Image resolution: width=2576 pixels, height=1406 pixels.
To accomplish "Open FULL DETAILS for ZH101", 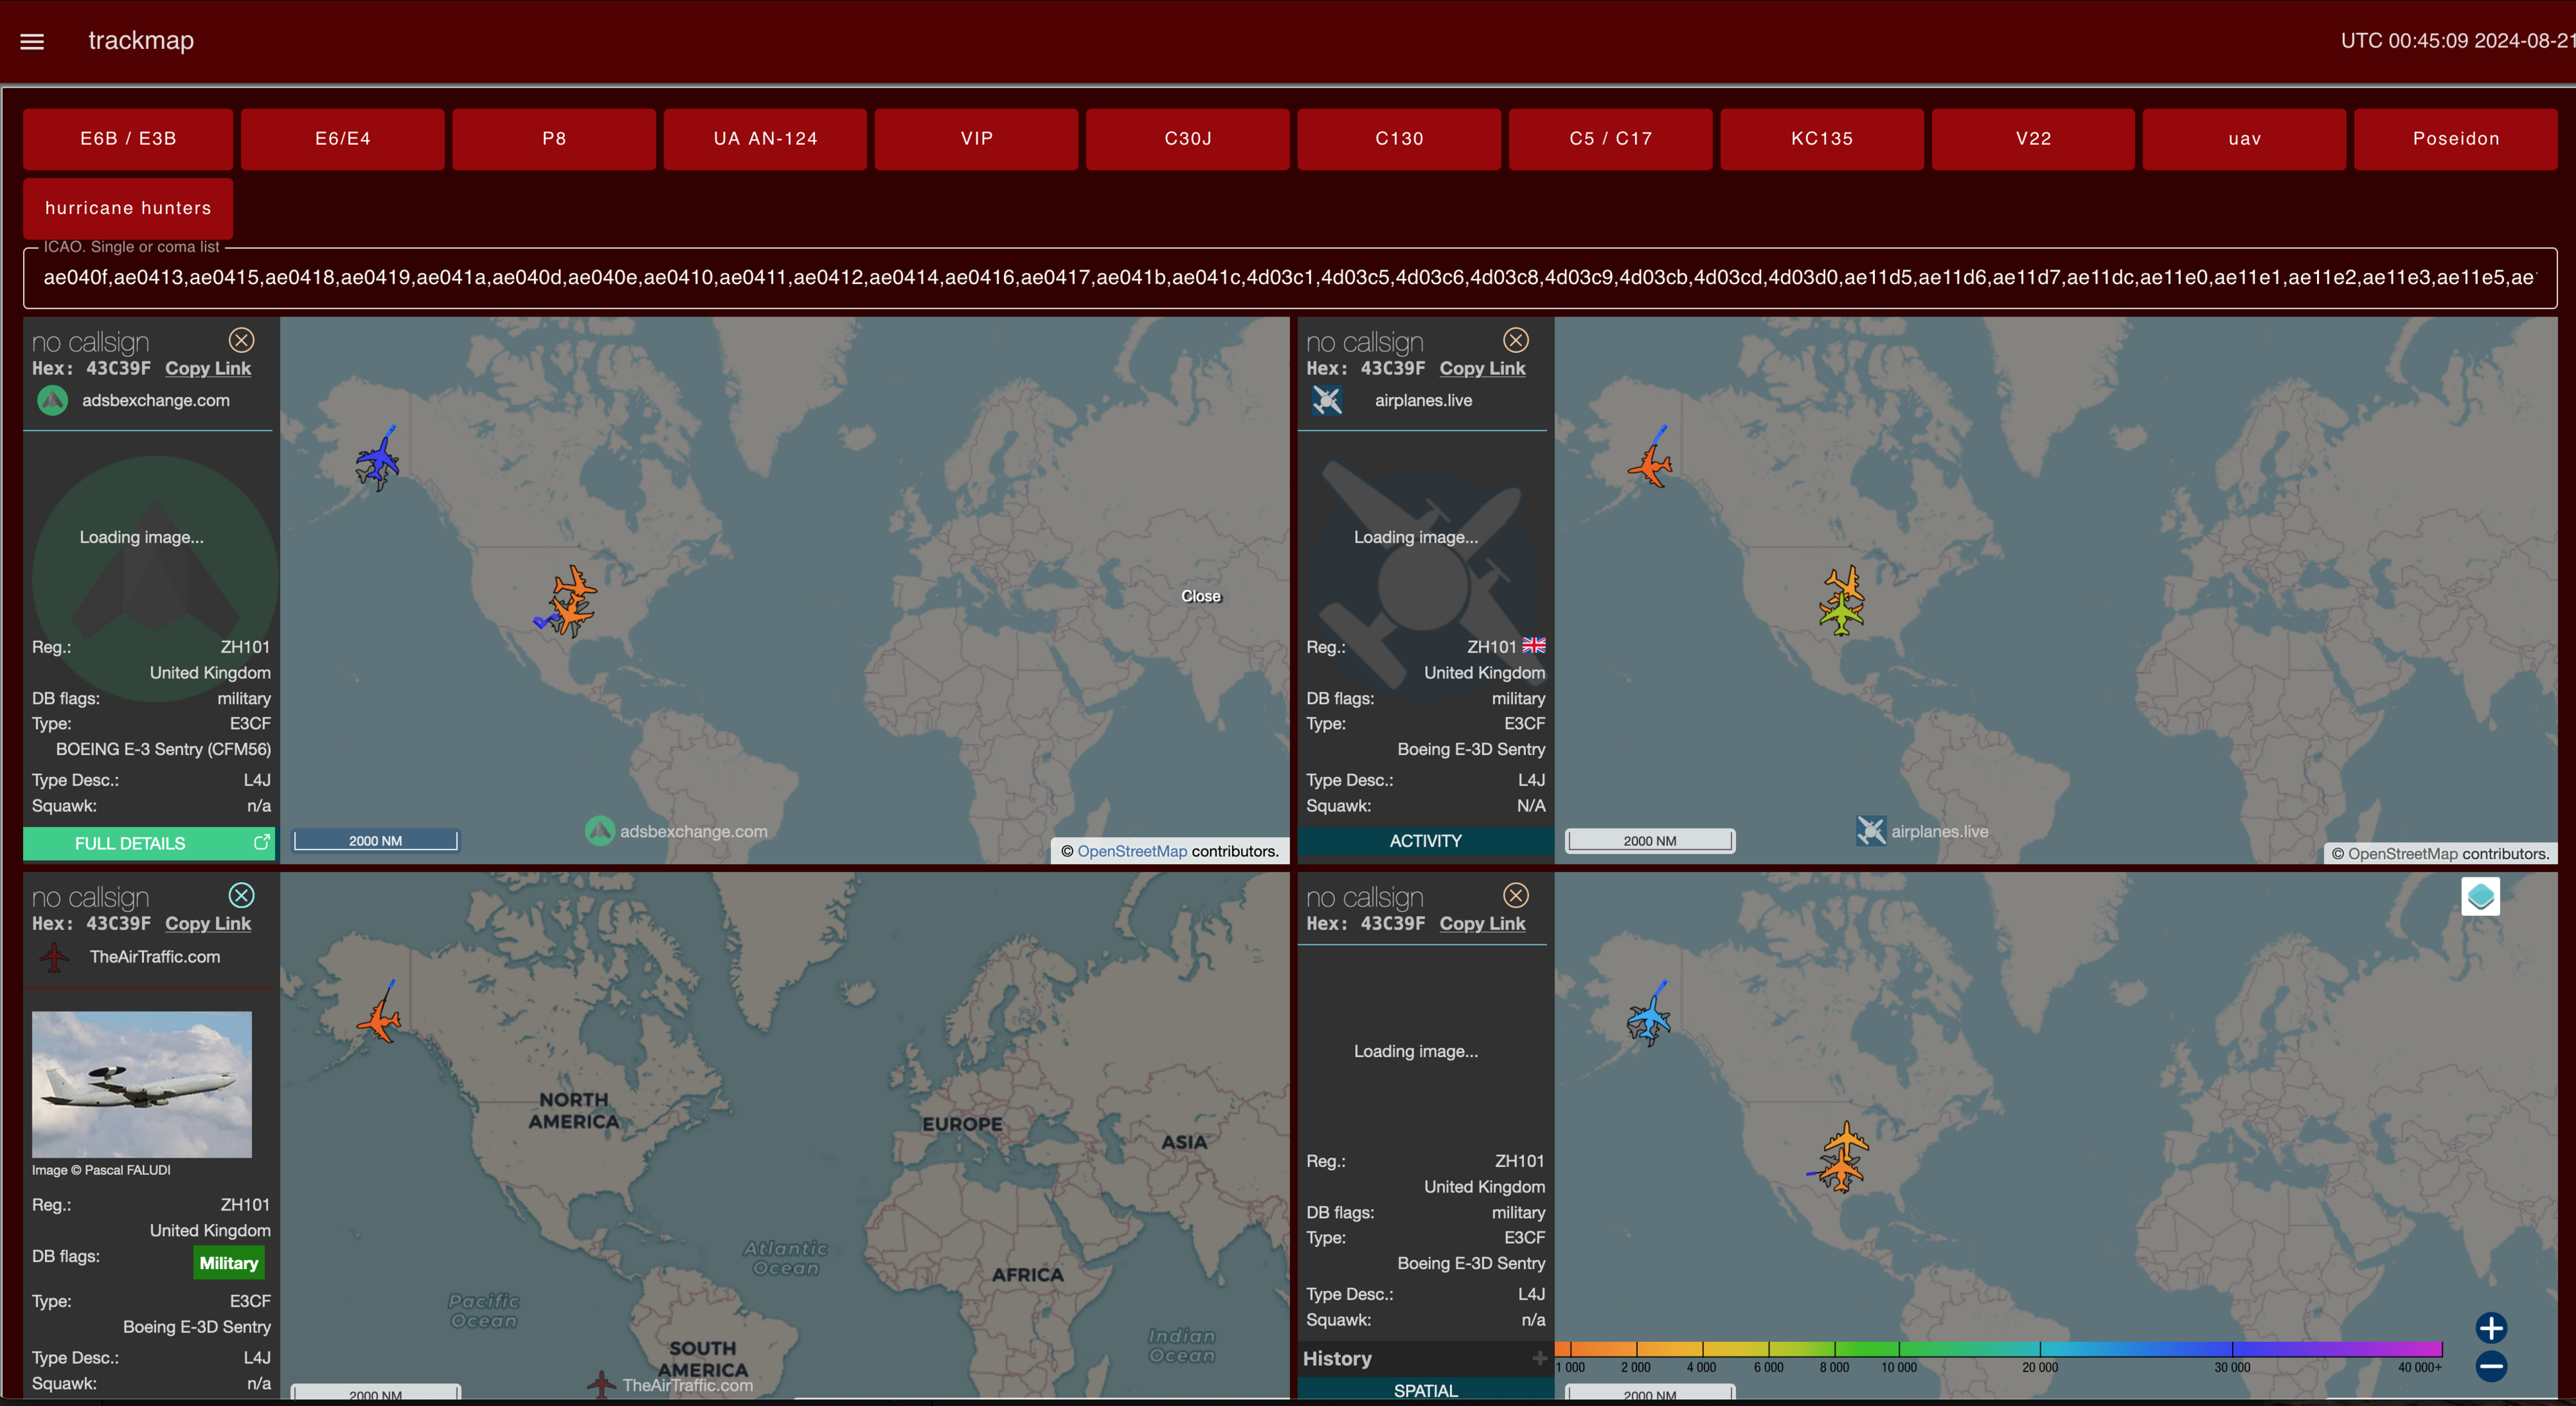I will tap(149, 843).
